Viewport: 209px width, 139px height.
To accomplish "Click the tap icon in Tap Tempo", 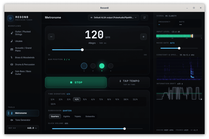I will (x=120, y=81).
